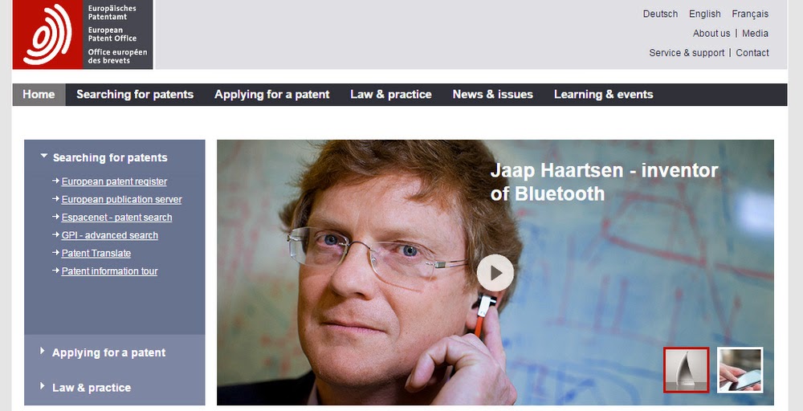Switch language to Français
803x411 pixels.
coord(750,14)
